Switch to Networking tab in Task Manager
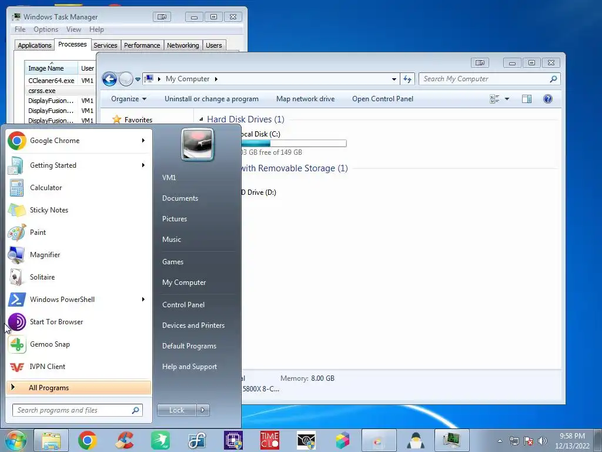The image size is (602, 452). tap(183, 45)
